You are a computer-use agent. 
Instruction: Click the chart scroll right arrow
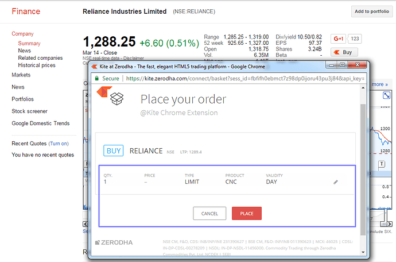[390, 224]
